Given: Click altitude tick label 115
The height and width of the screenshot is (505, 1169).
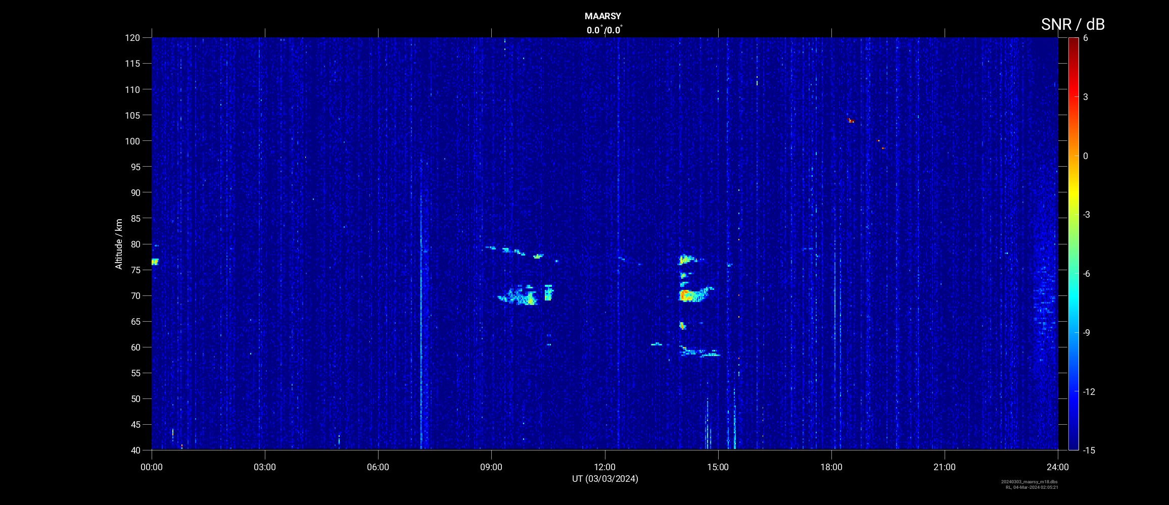Looking at the screenshot, I should 132,64.
